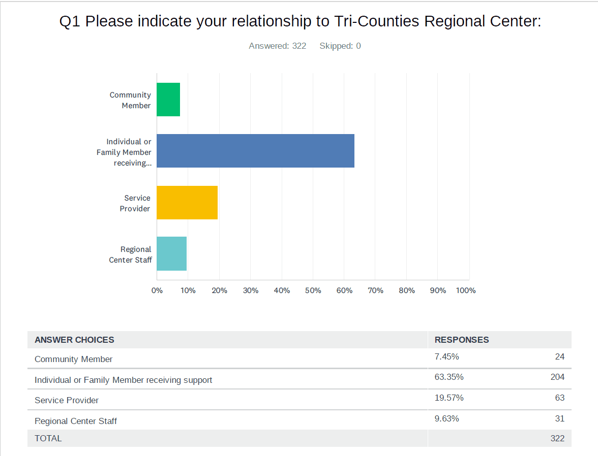Click the 50% axis tick label

(313, 290)
